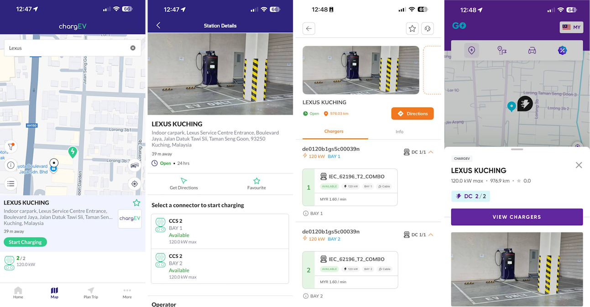Toggle favourite star beside LEXUS KUCHING card
Image resolution: width=590 pixels, height=307 pixels.
[136, 203]
